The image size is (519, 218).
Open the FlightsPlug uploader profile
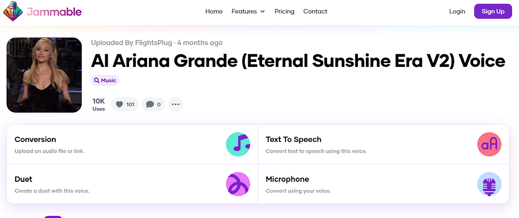(154, 43)
